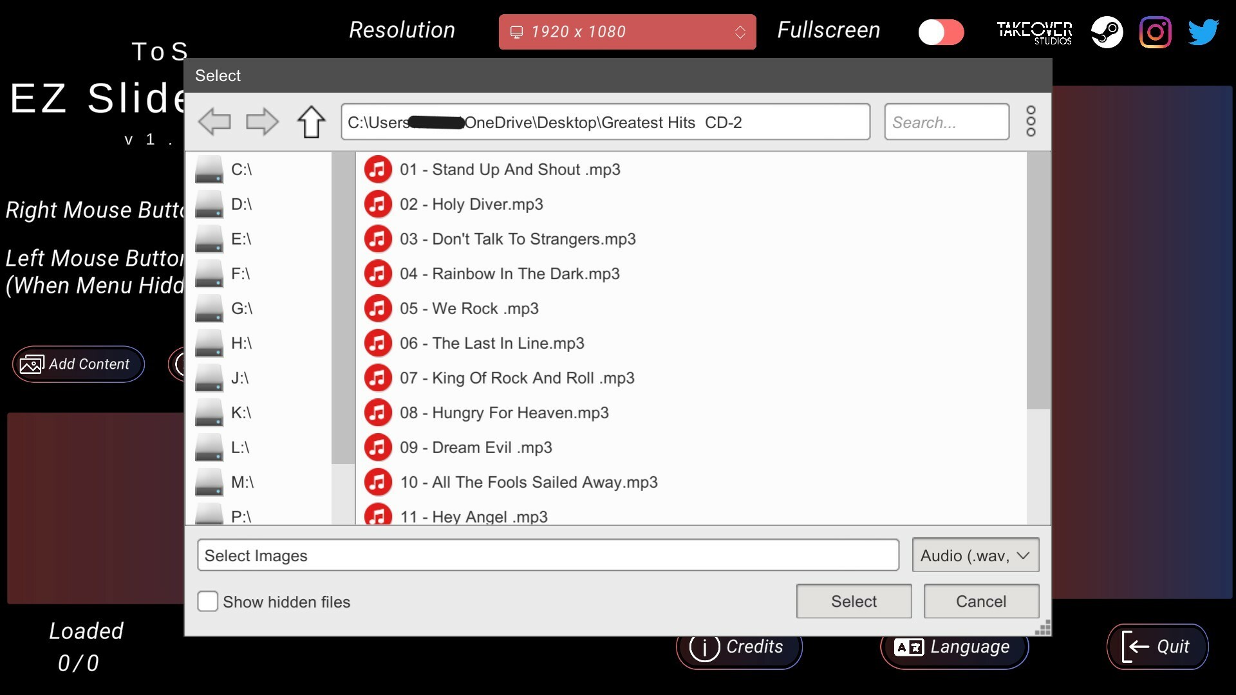1236x695 pixels.
Task: Click the forward navigation arrow
Action: click(x=261, y=122)
